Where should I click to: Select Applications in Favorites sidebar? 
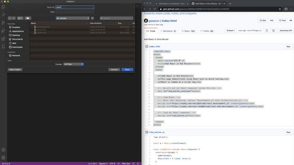coord(17,31)
